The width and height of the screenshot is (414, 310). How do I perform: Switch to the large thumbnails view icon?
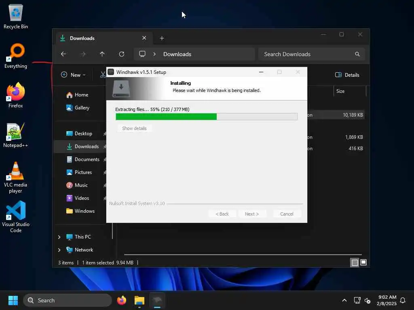[363, 262]
